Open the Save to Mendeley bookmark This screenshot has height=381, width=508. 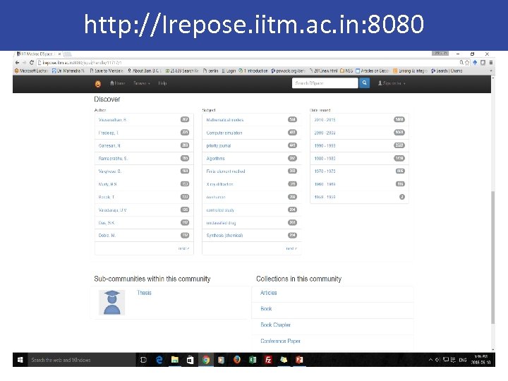(x=107, y=71)
